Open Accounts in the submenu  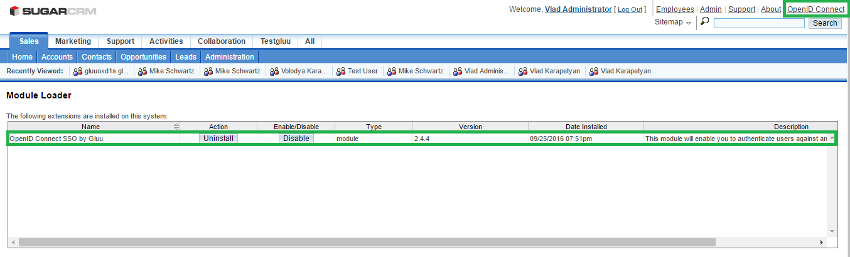(x=57, y=57)
